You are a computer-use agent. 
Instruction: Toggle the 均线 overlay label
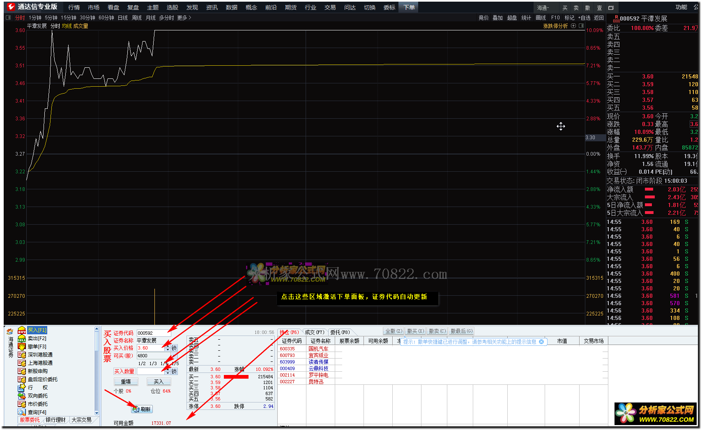coord(67,26)
